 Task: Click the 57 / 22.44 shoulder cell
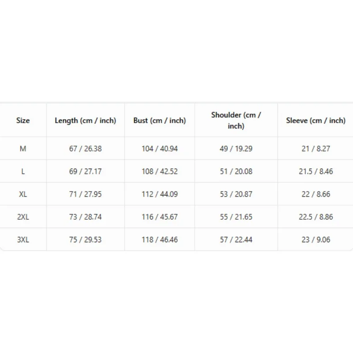(x=236, y=240)
